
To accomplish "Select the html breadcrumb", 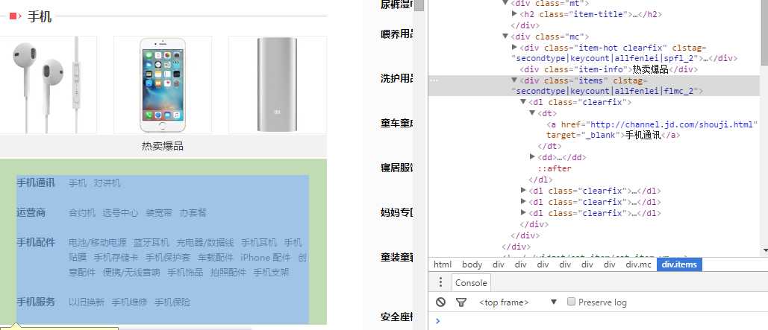I will tap(443, 264).
